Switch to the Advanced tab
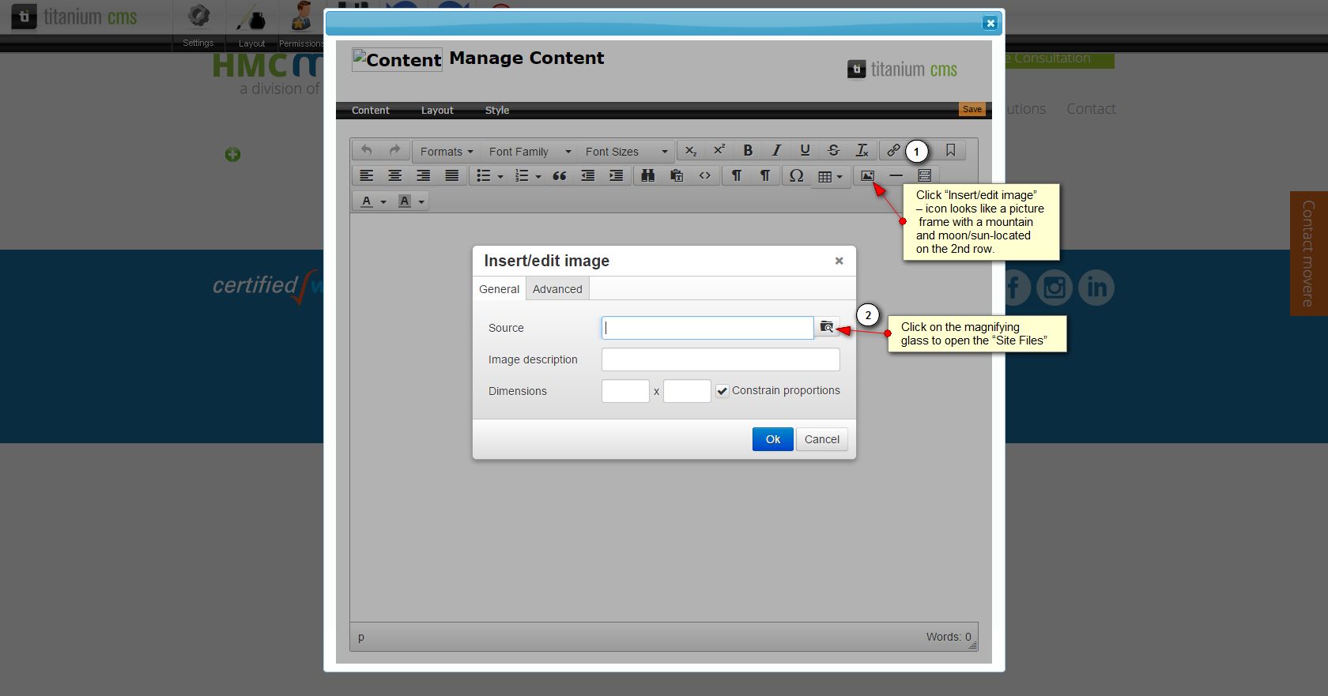1328x696 pixels. pyautogui.click(x=557, y=289)
